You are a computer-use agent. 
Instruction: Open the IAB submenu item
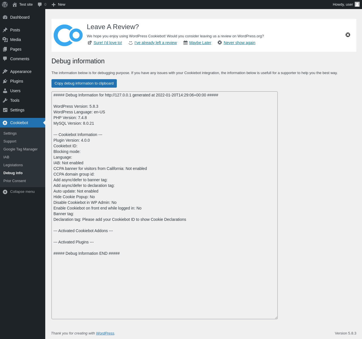23,157
